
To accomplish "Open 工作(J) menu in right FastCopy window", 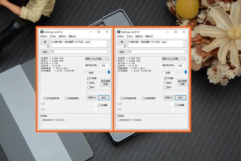I will (130, 36).
